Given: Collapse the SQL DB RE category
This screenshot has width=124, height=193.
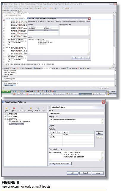Looking at the screenshot, I should (x=5, y=119).
